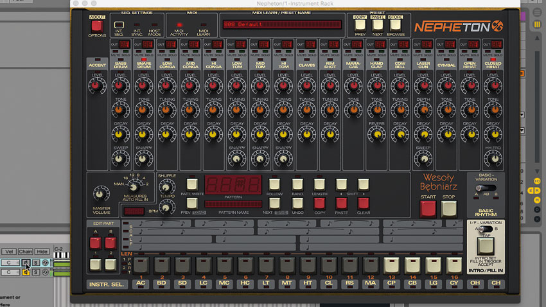Click the INSTR. SEL. label button
Viewport: 546px width, 307px height.
point(107,285)
